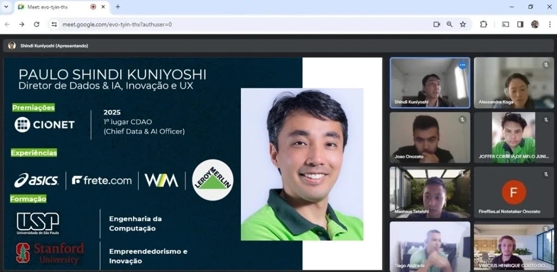557x272 pixels.
Task: Open a new browser tab
Action: 118,7
